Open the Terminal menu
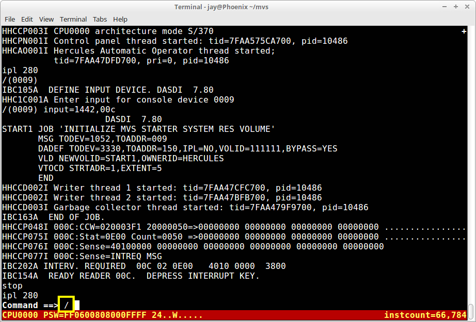This screenshot has height=322, width=476. (x=73, y=20)
